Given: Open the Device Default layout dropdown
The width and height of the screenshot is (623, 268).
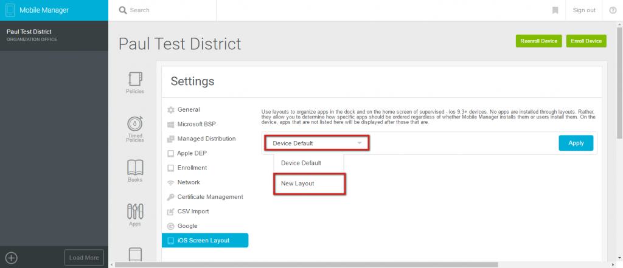Looking at the screenshot, I should pyautogui.click(x=317, y=143).
